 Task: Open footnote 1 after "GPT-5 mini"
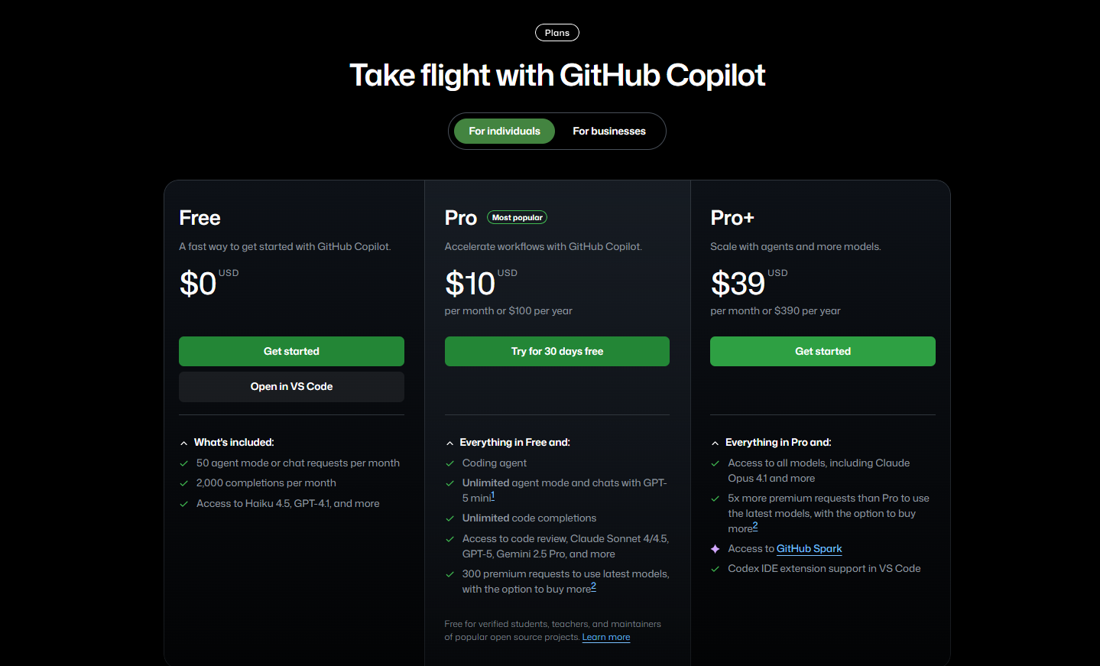(493, 495)
